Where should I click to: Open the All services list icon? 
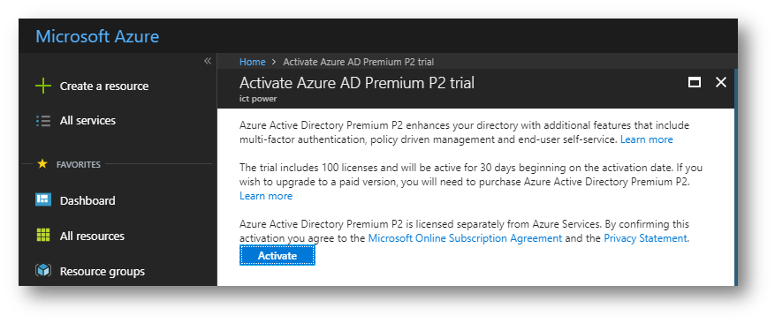43,121
